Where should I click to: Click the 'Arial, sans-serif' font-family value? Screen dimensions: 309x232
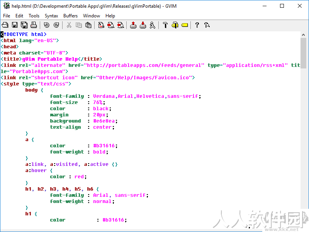pos(119,195)
